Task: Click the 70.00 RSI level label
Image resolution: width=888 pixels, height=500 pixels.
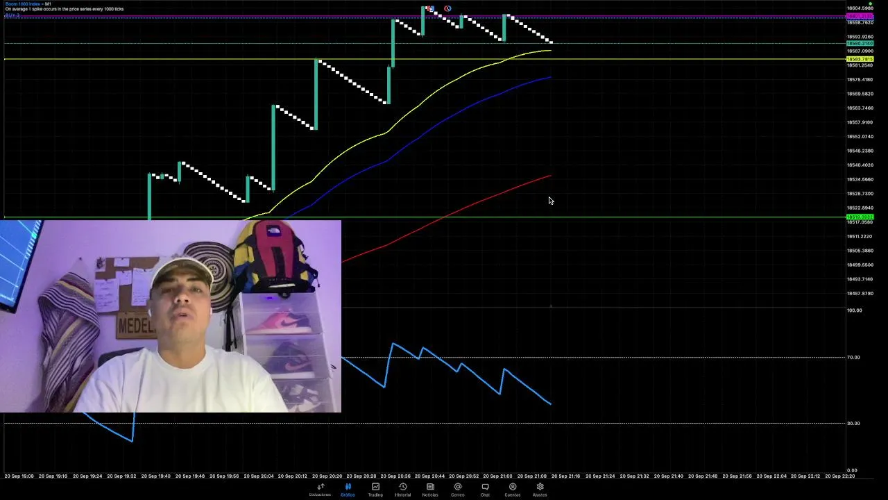Action: pyautogui.click(x=853, y=357)
